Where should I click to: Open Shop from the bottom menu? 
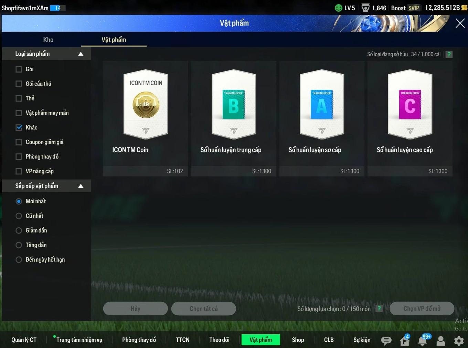pyautogui.click(x=298, y=340)
